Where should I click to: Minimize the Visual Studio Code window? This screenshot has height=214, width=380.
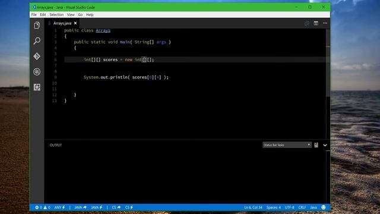(x=296, y=7)
